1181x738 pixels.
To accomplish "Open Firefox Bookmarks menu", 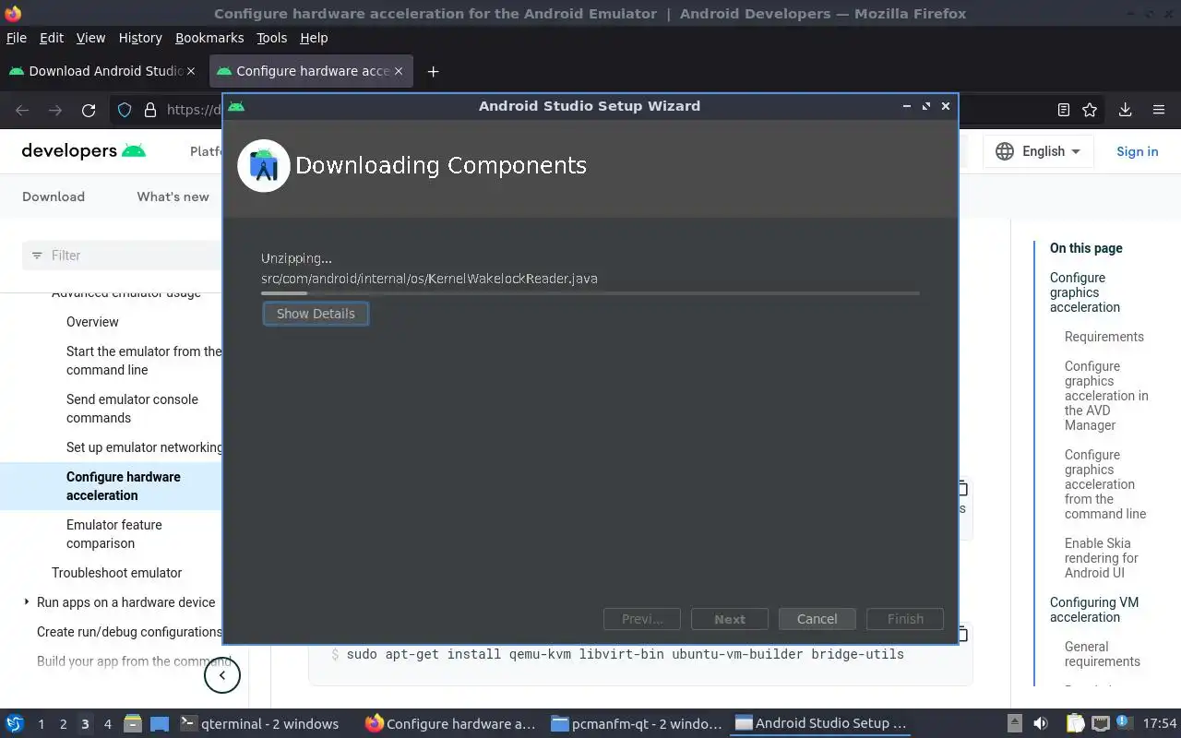I will pyautogui.click(x=209, y=38).
